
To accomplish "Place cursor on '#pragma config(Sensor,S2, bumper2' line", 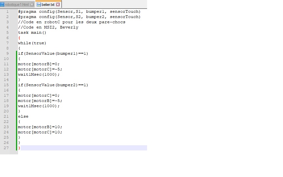I will coord(79,17).
